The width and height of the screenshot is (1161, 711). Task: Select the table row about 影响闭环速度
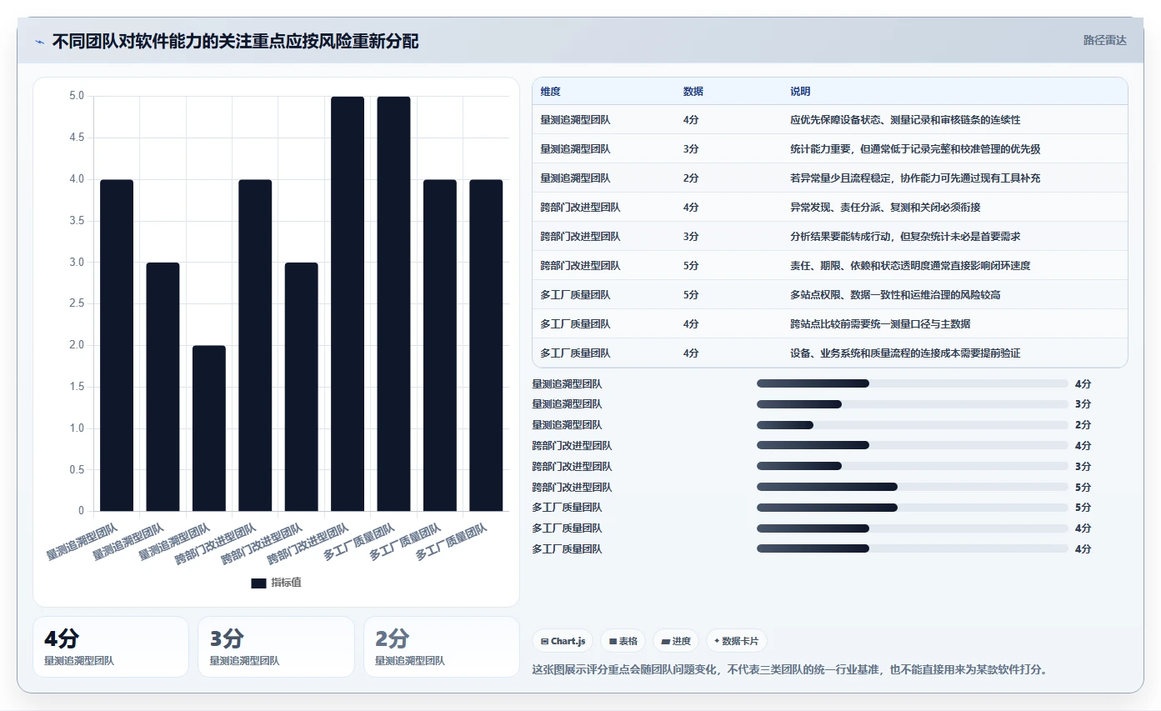829,266
